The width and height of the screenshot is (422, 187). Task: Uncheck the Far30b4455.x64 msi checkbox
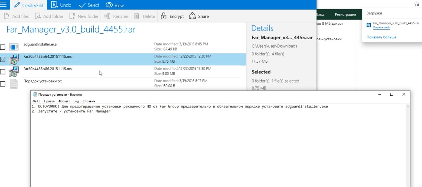3,59
